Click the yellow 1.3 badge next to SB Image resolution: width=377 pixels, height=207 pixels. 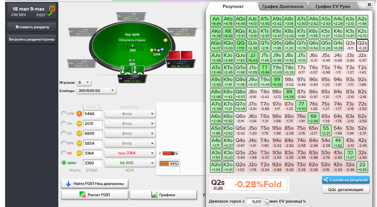click(x=79, y=153)
